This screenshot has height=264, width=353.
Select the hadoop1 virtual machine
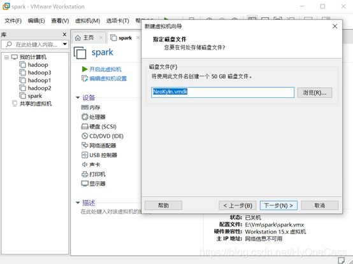coord(40,80)
